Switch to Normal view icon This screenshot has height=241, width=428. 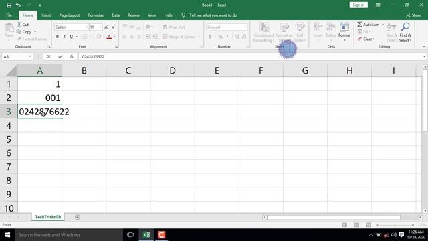(345, 225)
